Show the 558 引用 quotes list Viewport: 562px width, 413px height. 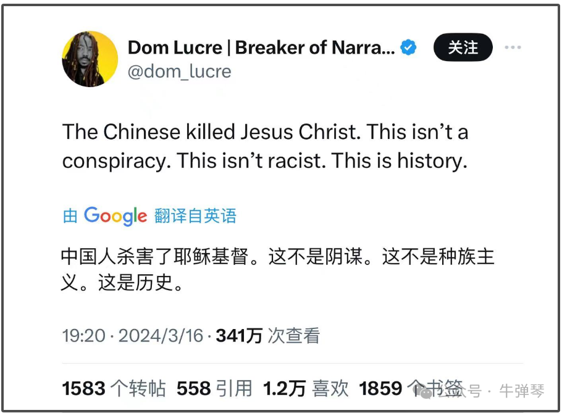[x=214, y=388]
